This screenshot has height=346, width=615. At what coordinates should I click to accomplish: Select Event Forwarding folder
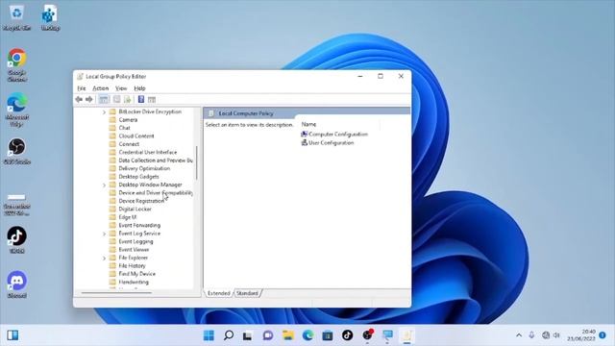[135, 225]
